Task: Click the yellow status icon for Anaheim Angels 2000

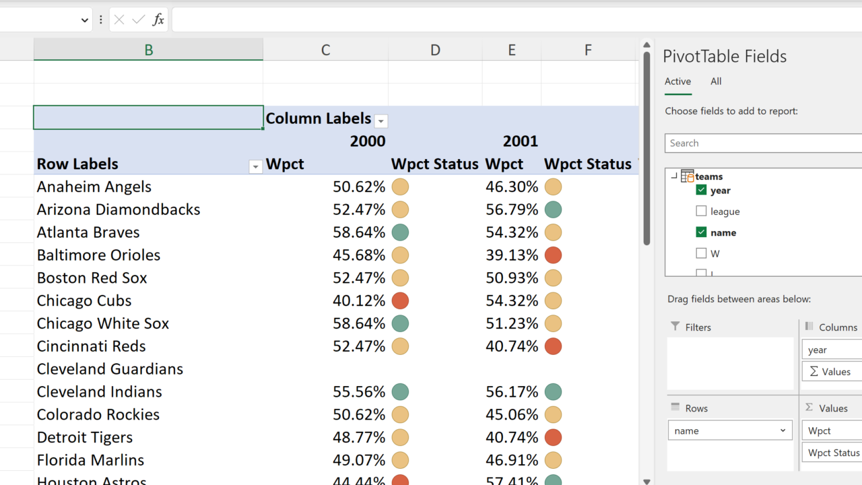Action: (x=400, y=187)
